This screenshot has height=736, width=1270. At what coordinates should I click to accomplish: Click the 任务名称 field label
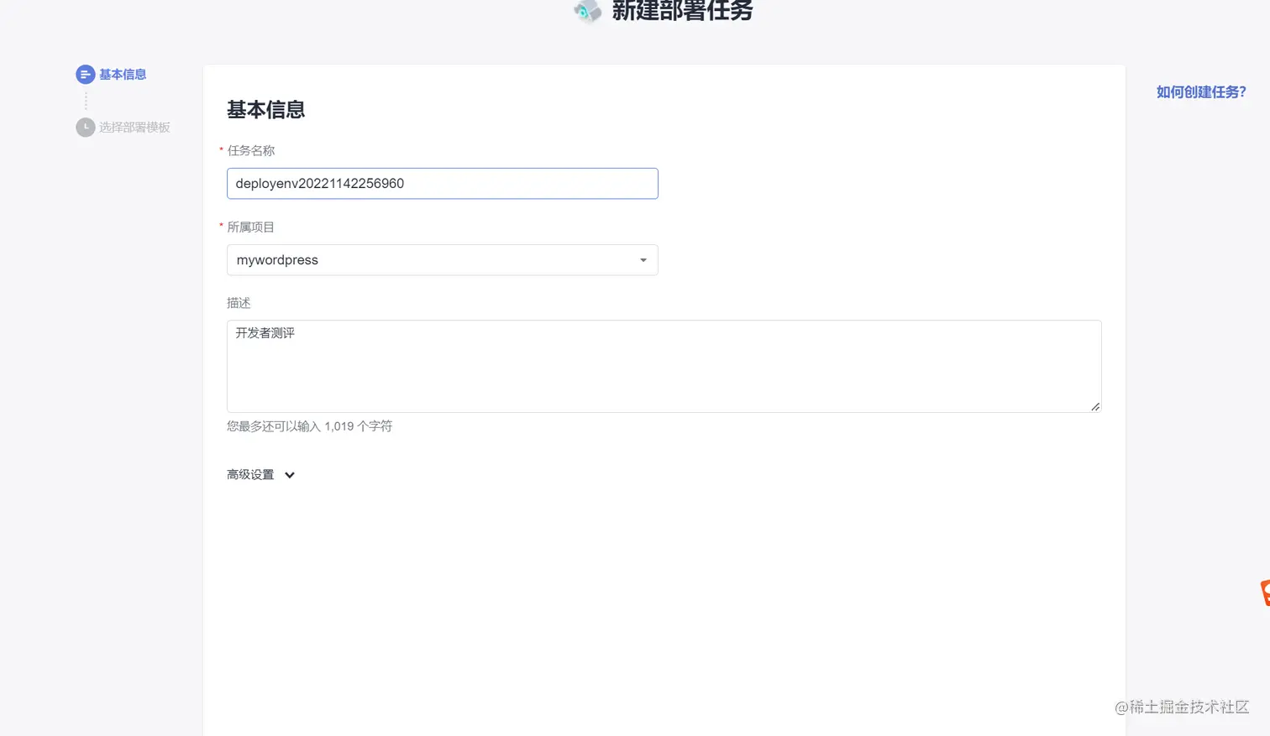250,151
